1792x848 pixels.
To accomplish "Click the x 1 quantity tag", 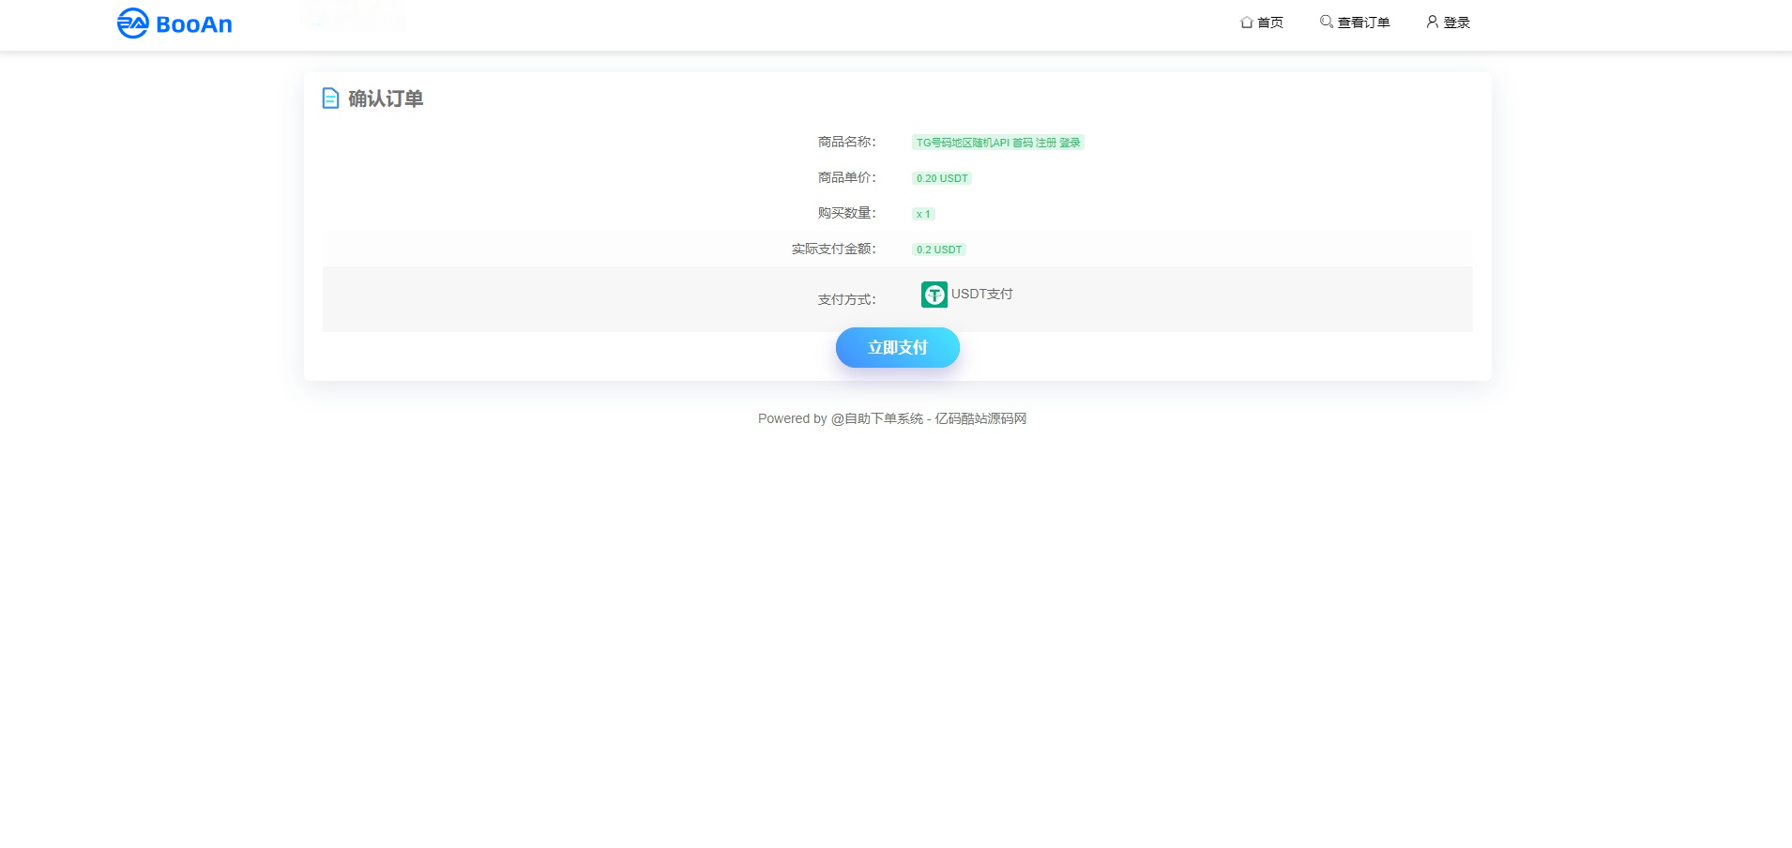I will click(x=923, y=214).
